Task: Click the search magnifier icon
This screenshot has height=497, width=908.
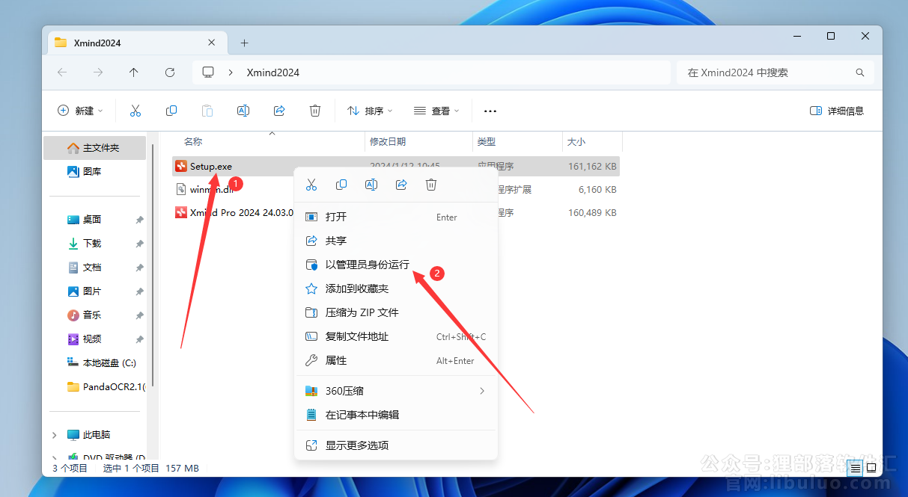Action: pos(860,72)
